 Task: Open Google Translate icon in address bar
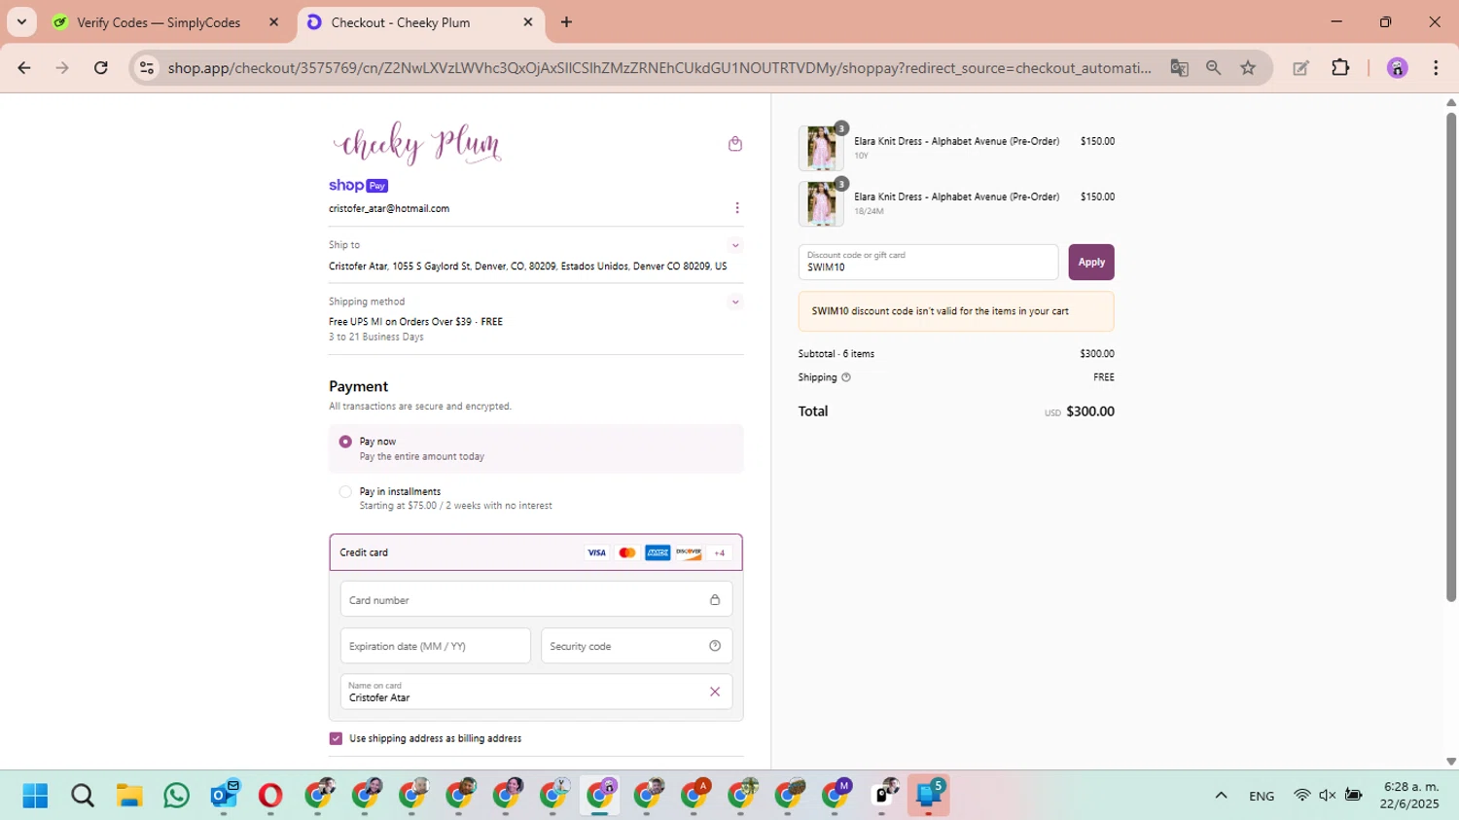pos(1180,68)
